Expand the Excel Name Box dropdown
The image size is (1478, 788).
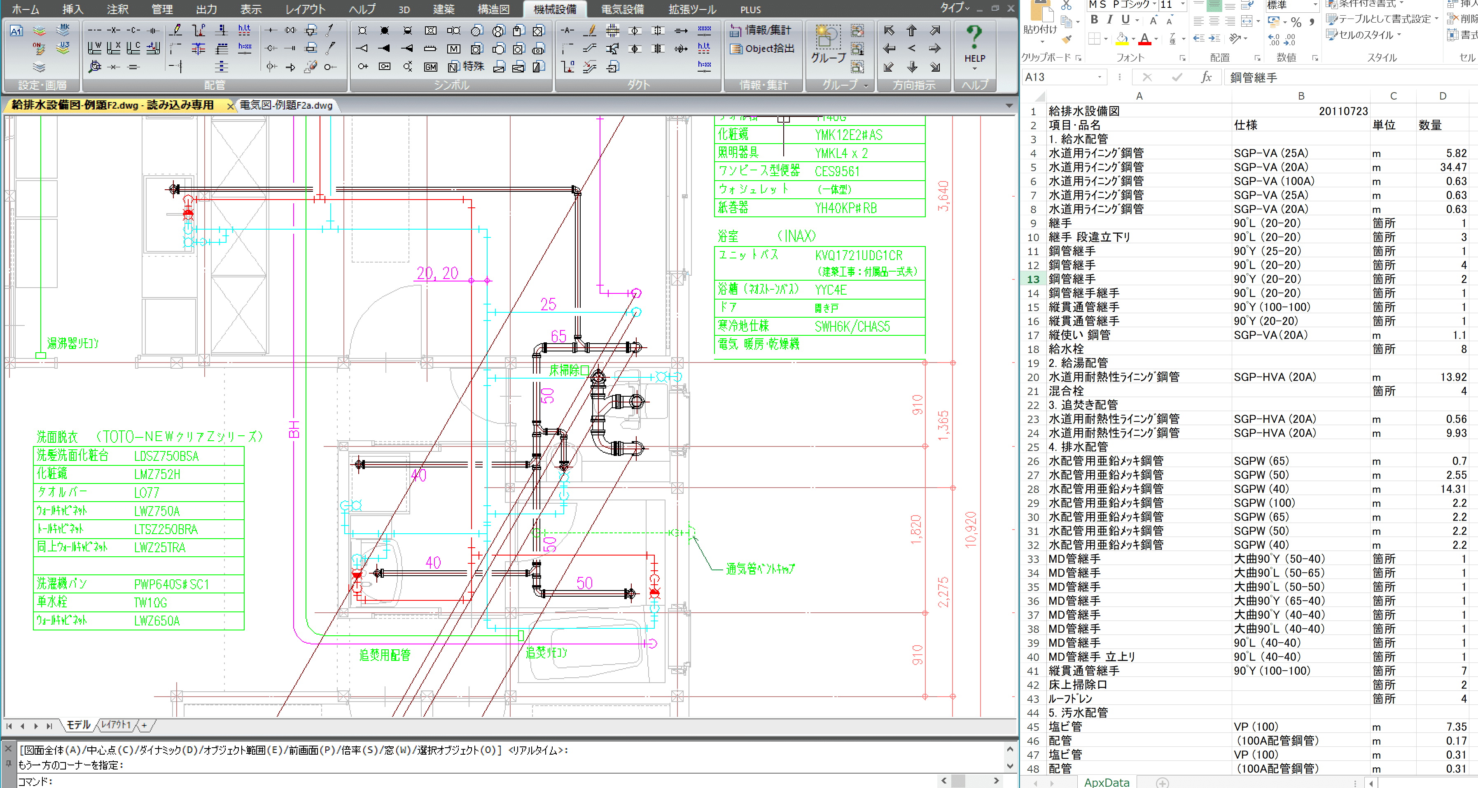(1100, 77)
